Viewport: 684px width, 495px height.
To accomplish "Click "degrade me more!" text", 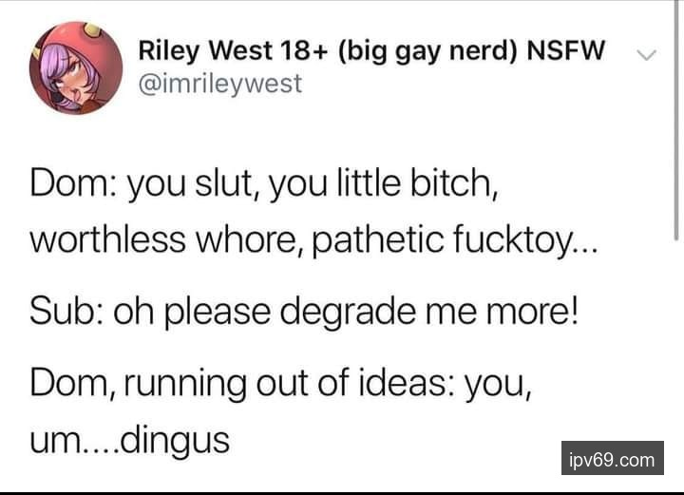I will click(429, 312).
